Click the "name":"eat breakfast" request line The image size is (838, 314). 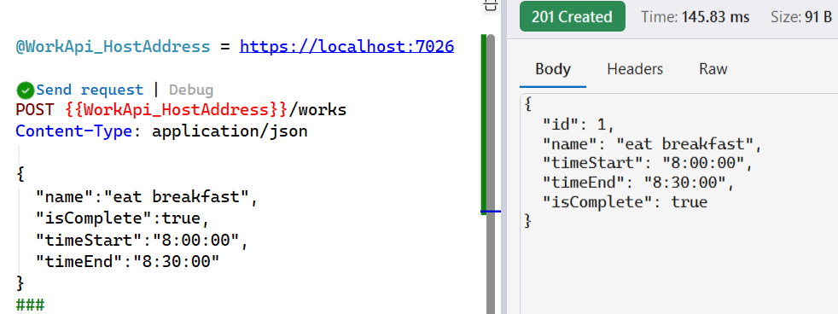147,197
